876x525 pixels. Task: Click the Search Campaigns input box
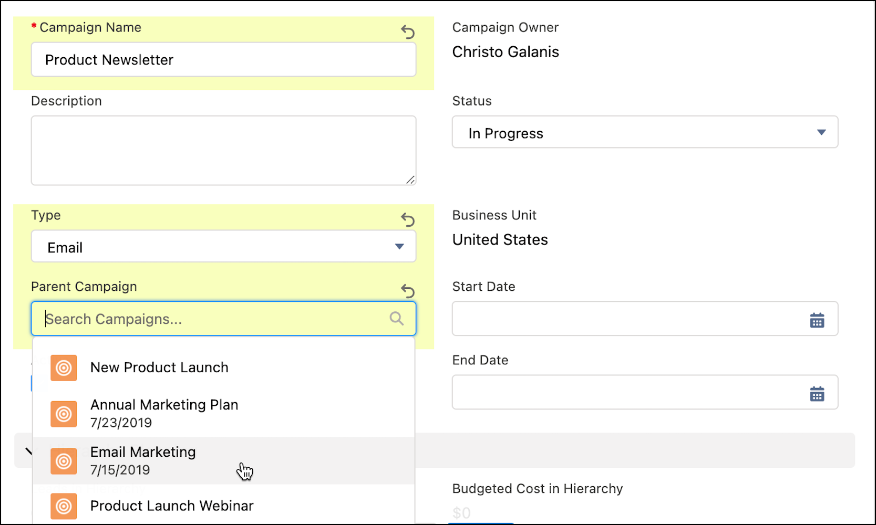tap(210, 319)
